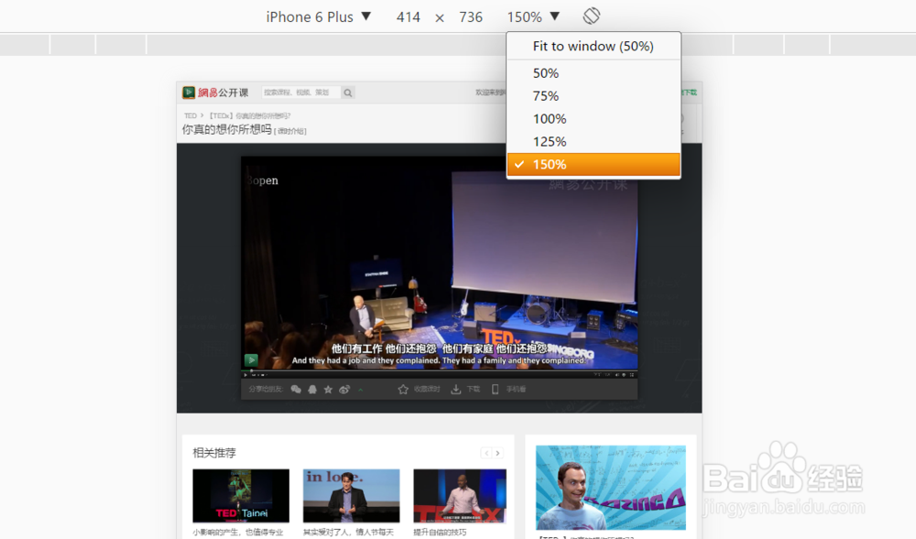Image resolution: width=916 pixels, height=539 pixels.
Task: Choose 125% zoom level
Action: tap(593, 141)
